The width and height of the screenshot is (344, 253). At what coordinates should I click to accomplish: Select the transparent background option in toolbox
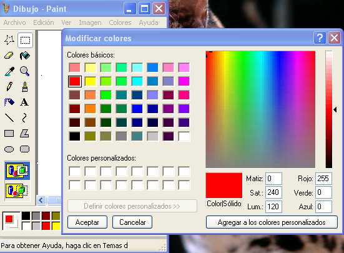pos(17,191)
